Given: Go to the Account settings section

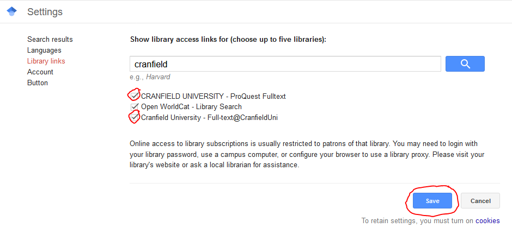Looking at the screenshot, I should (40, 72).
